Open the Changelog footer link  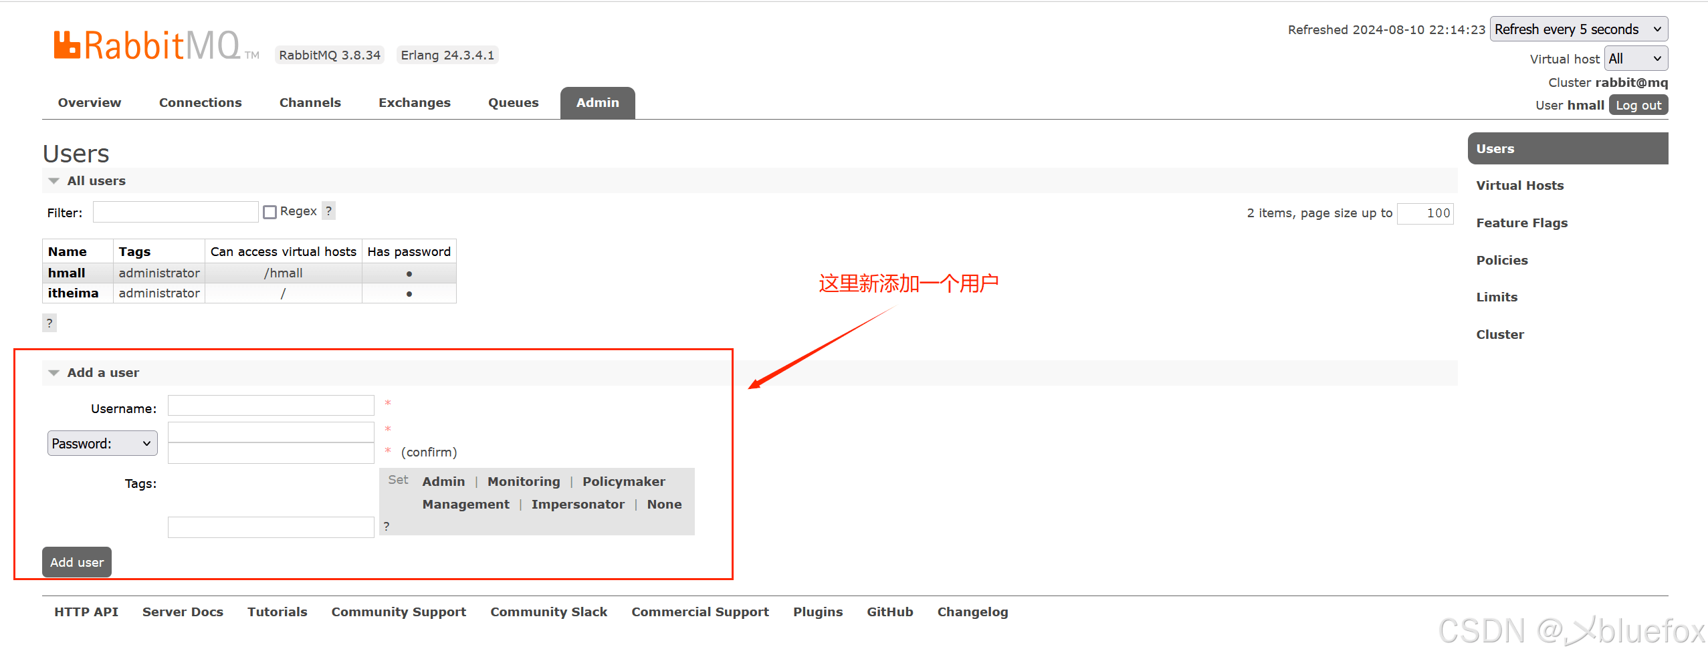[x=972, y=612]
